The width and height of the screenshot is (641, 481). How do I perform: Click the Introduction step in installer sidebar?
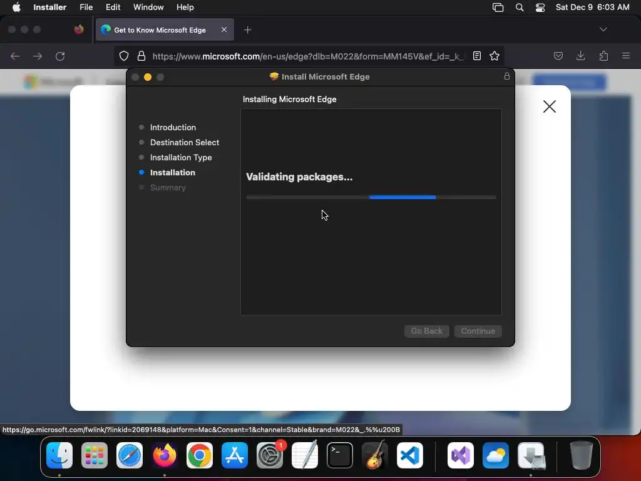173,127
